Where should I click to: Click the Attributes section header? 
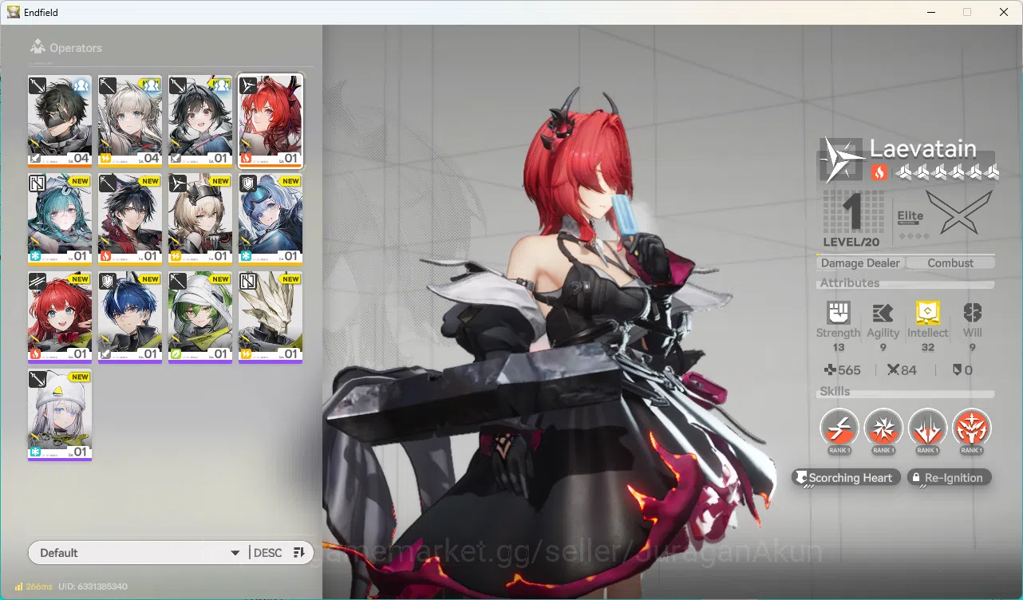pos(849,282)
